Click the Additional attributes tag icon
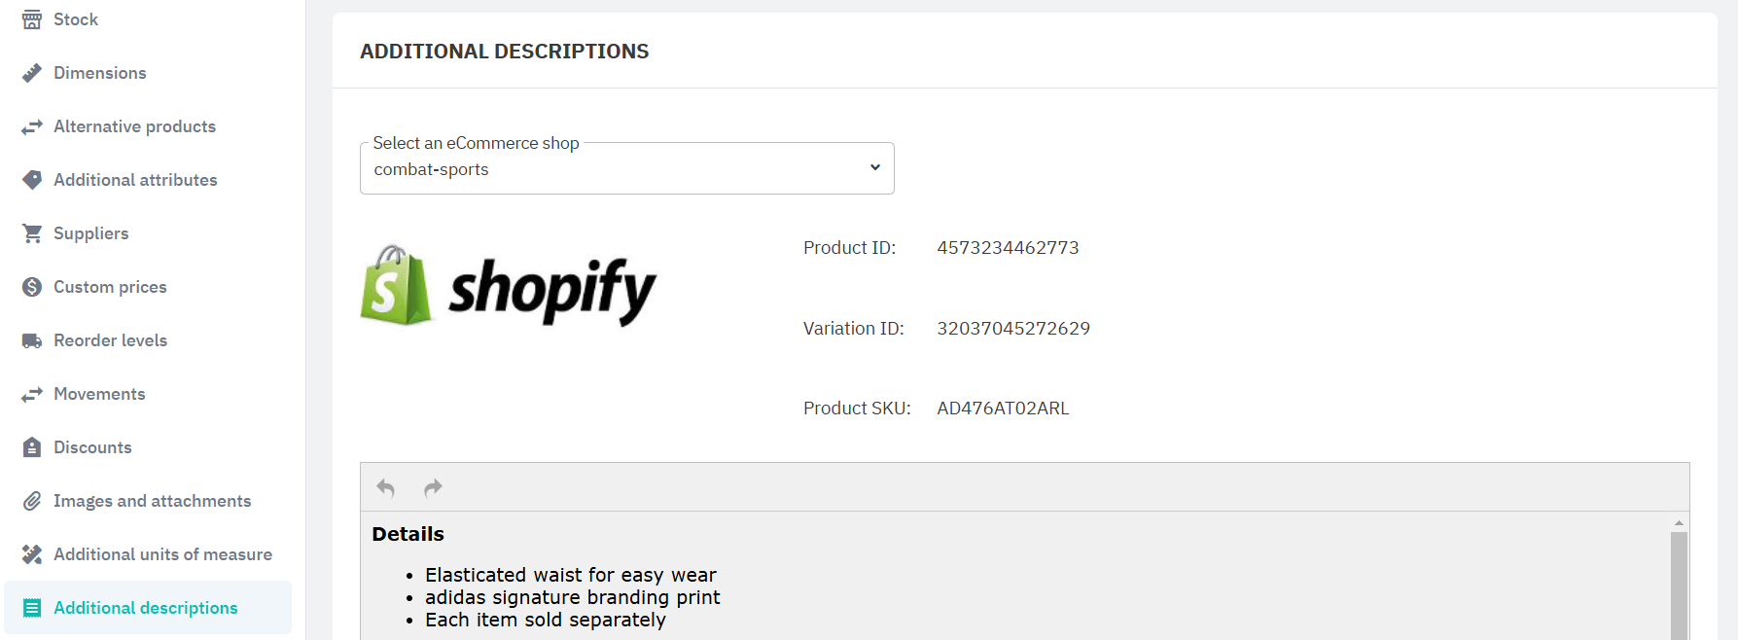The width and height of the screenshot is (1738, 640). (32, 180)
